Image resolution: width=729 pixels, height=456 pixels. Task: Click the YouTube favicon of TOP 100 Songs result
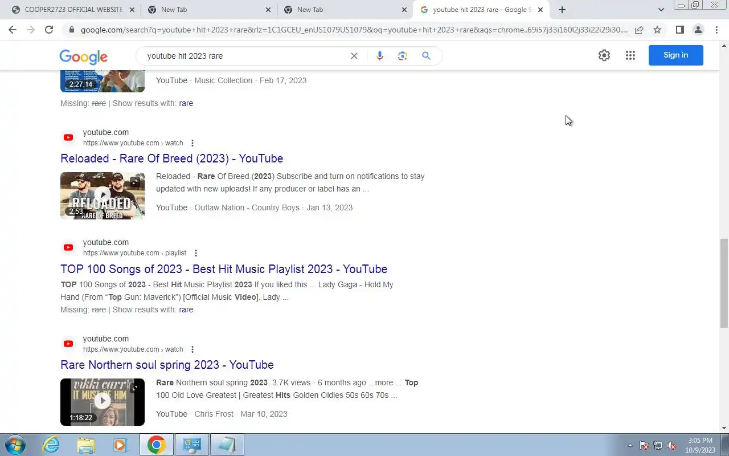[68, 247]
